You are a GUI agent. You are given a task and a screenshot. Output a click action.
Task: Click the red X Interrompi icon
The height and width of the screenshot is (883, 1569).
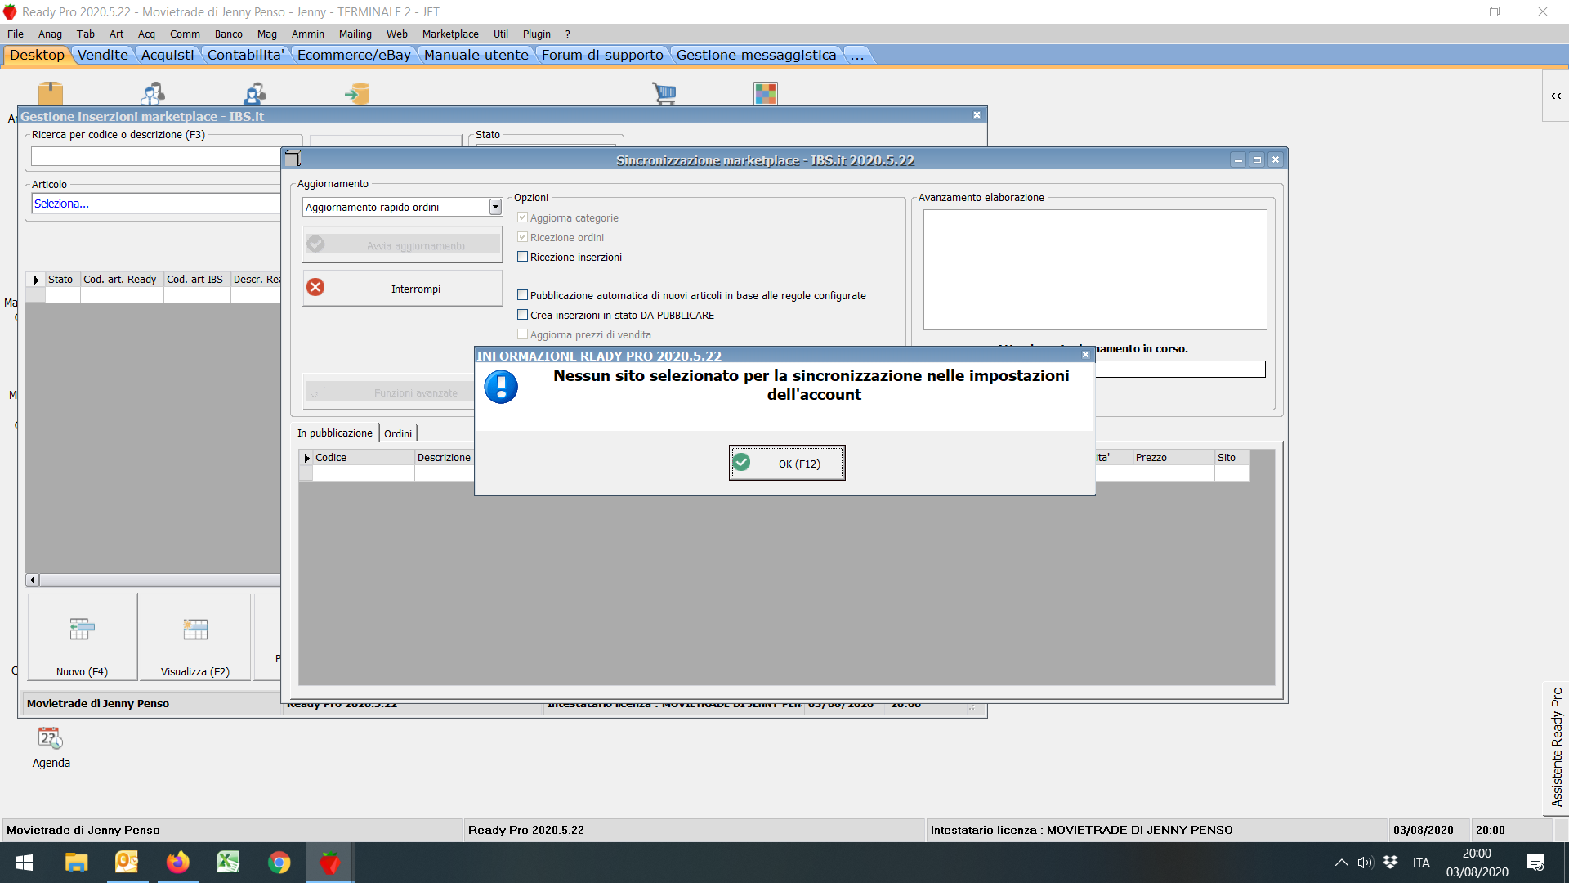[x=315, y=288]
